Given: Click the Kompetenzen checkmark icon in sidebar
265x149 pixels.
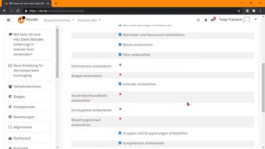Looking at the screenshot, I should pyautogui.click(x=10, y=107).
